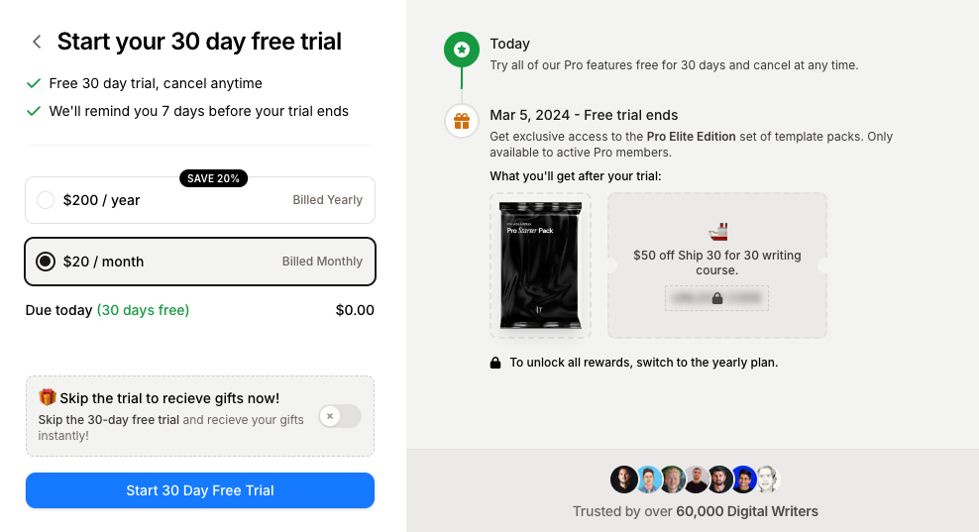
Task: Toggle skip the trial switch
Action: pyautogui.click(x=340, y=416)
